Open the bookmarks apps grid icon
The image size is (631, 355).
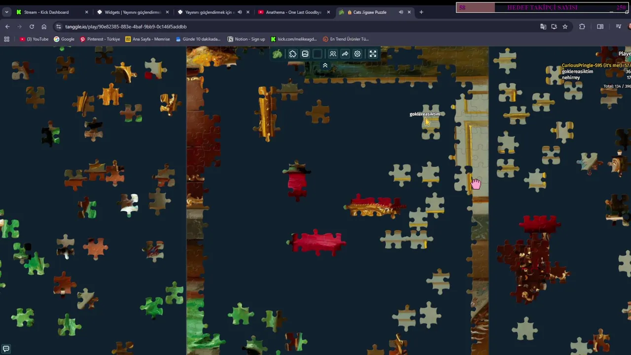[x=7, y=39]
